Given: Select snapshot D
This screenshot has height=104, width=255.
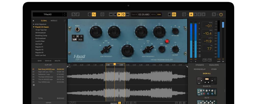Looking at the screenshot, I should point(203,14).
